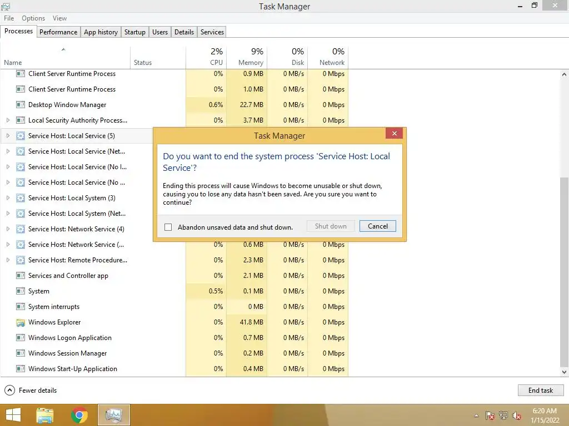The image size is (569, 426).
Task: Close the Task Manager confirmation dialog
Action: coord(394,134)
